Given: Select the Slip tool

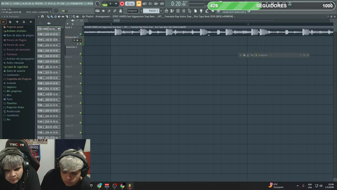Looking at the screenshot, I should tap(63, 17).
